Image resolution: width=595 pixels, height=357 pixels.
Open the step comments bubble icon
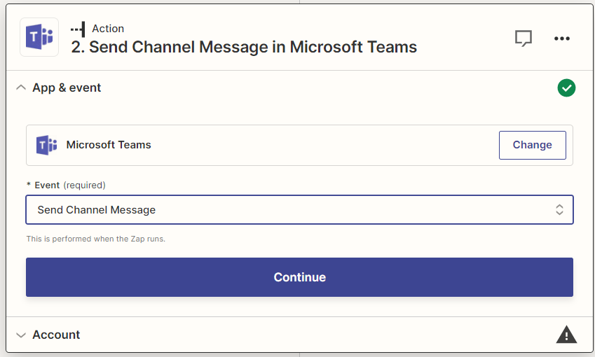click(524, 38)
